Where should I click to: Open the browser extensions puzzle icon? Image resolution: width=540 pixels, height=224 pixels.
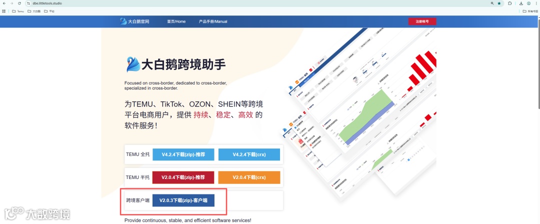click(509, 3)
